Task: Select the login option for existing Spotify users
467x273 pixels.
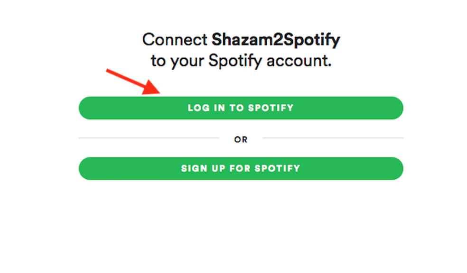Action: click(x=241, y=108)
